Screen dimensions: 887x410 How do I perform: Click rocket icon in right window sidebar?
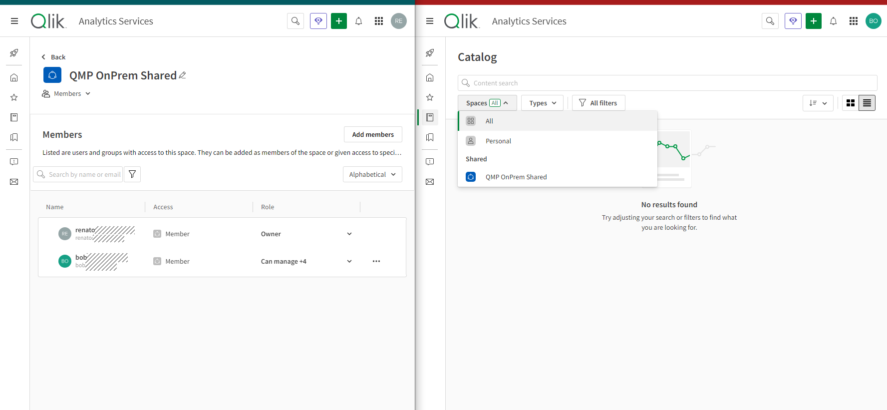(x=430, y=53)
